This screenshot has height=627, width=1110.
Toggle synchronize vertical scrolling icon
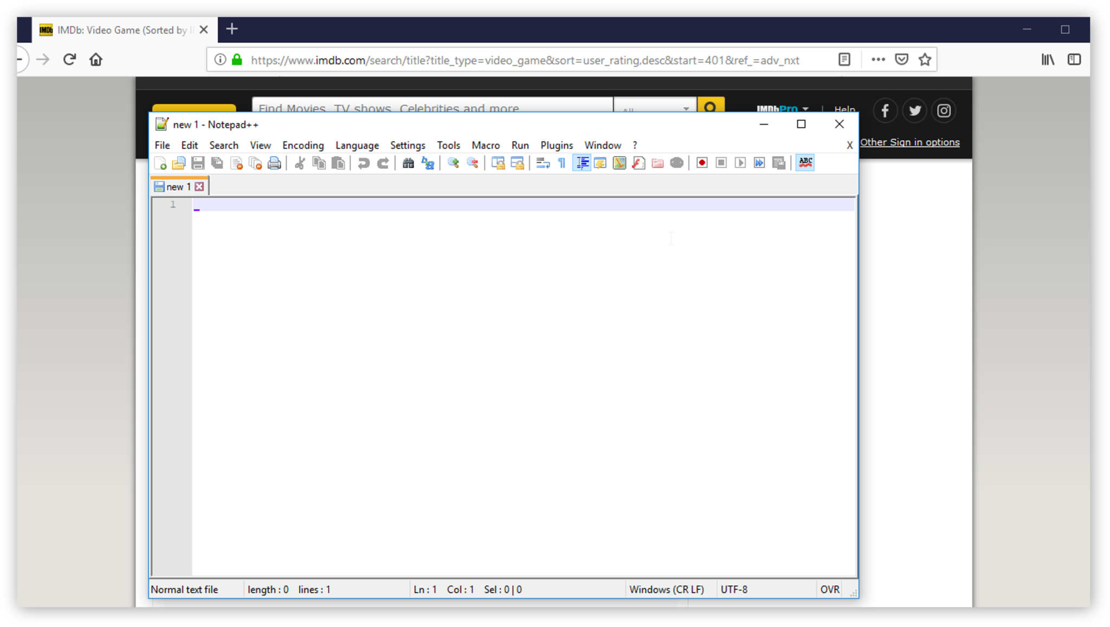click(x=498, y=163)
